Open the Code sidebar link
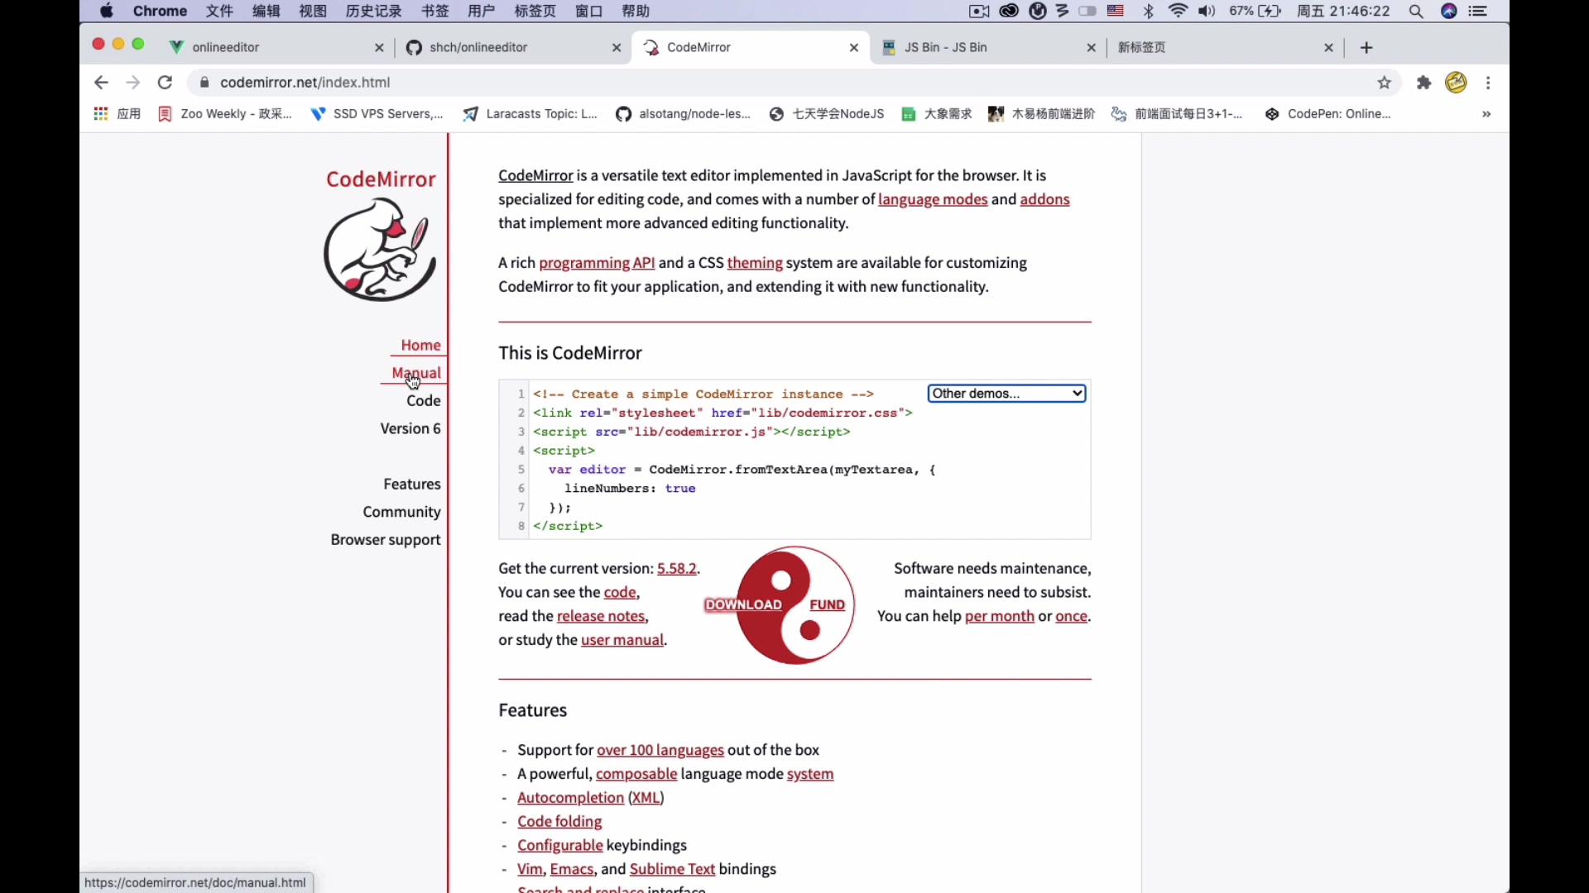Screen dimensions: 1589x893 (x=423, y=401)
